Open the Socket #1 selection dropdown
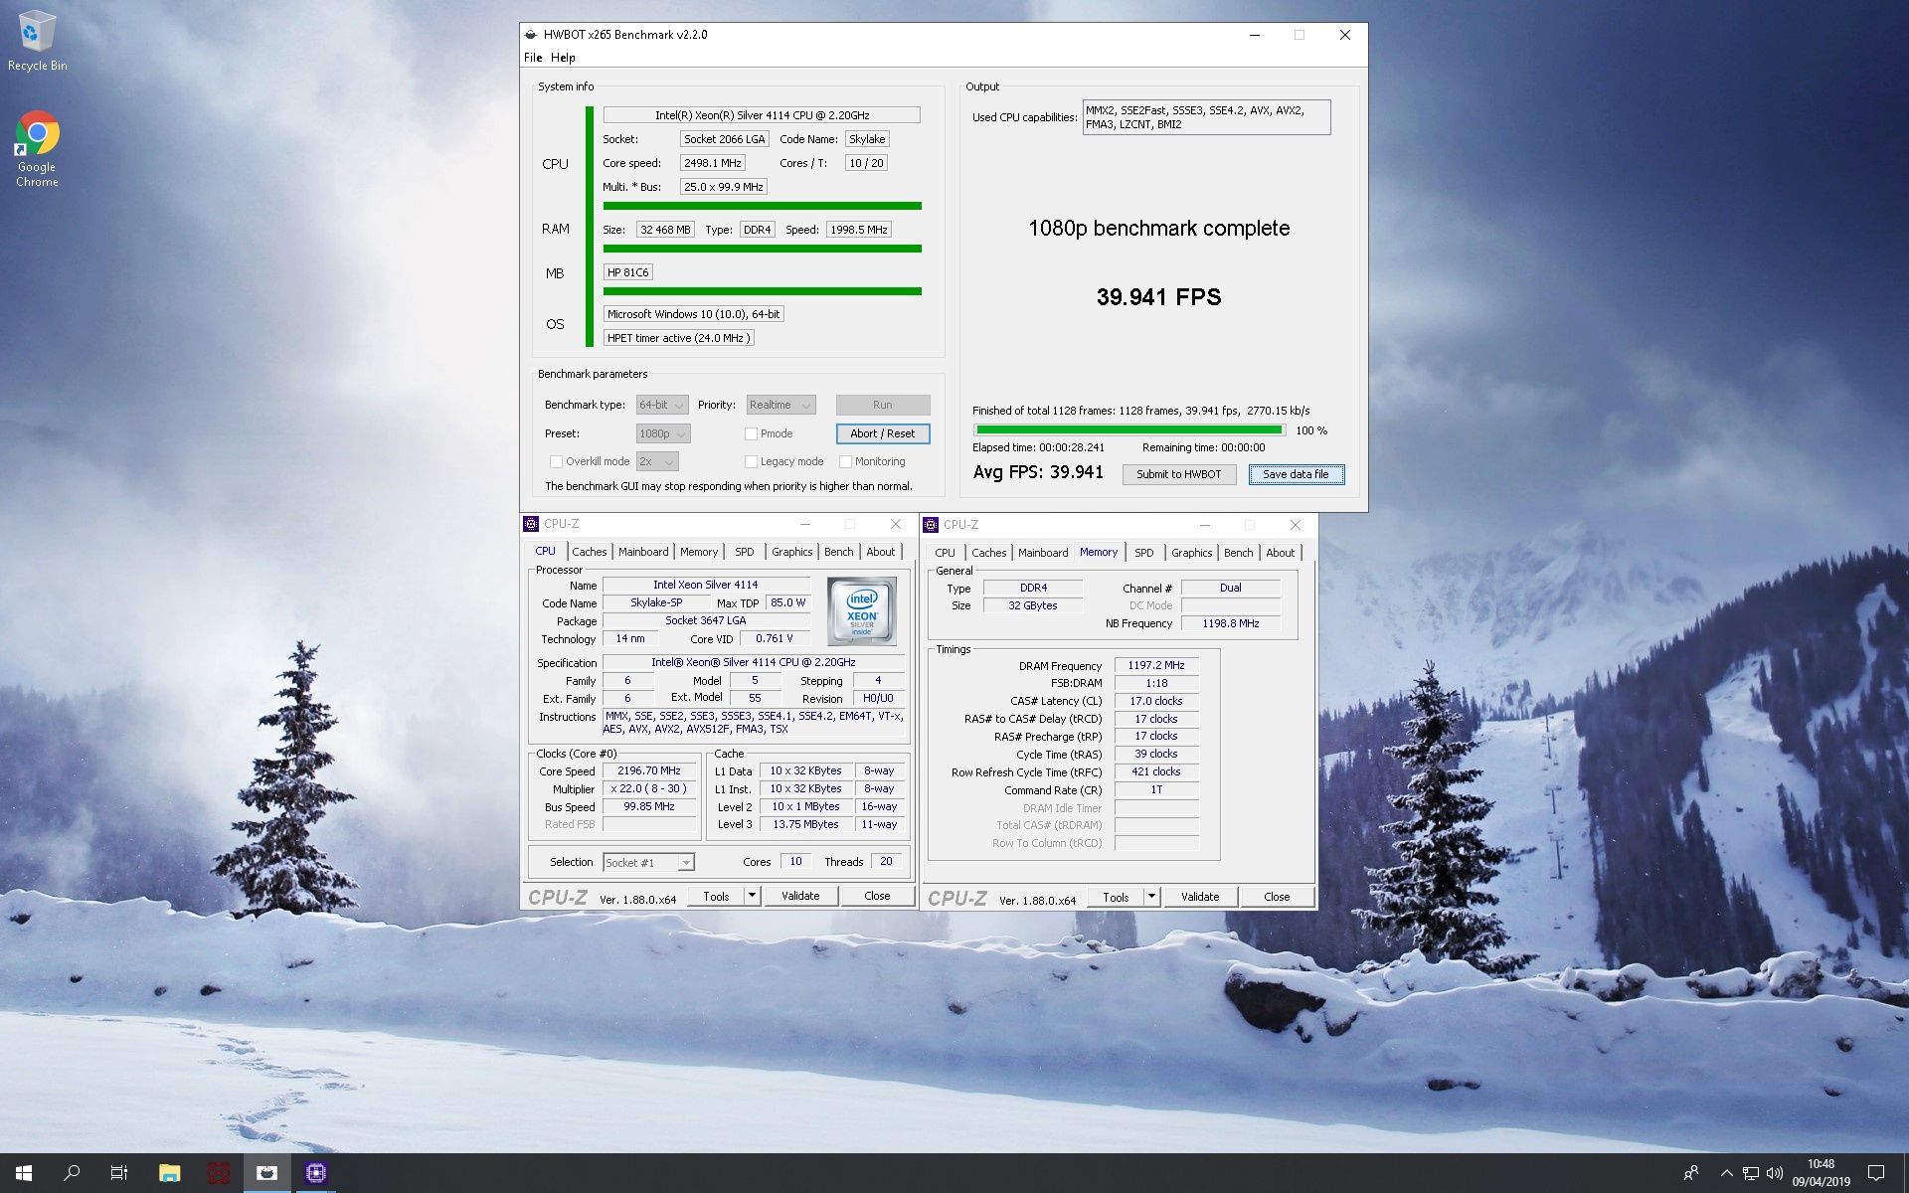Viewport: 1909px width, 1193px height. tap(648, 862)
